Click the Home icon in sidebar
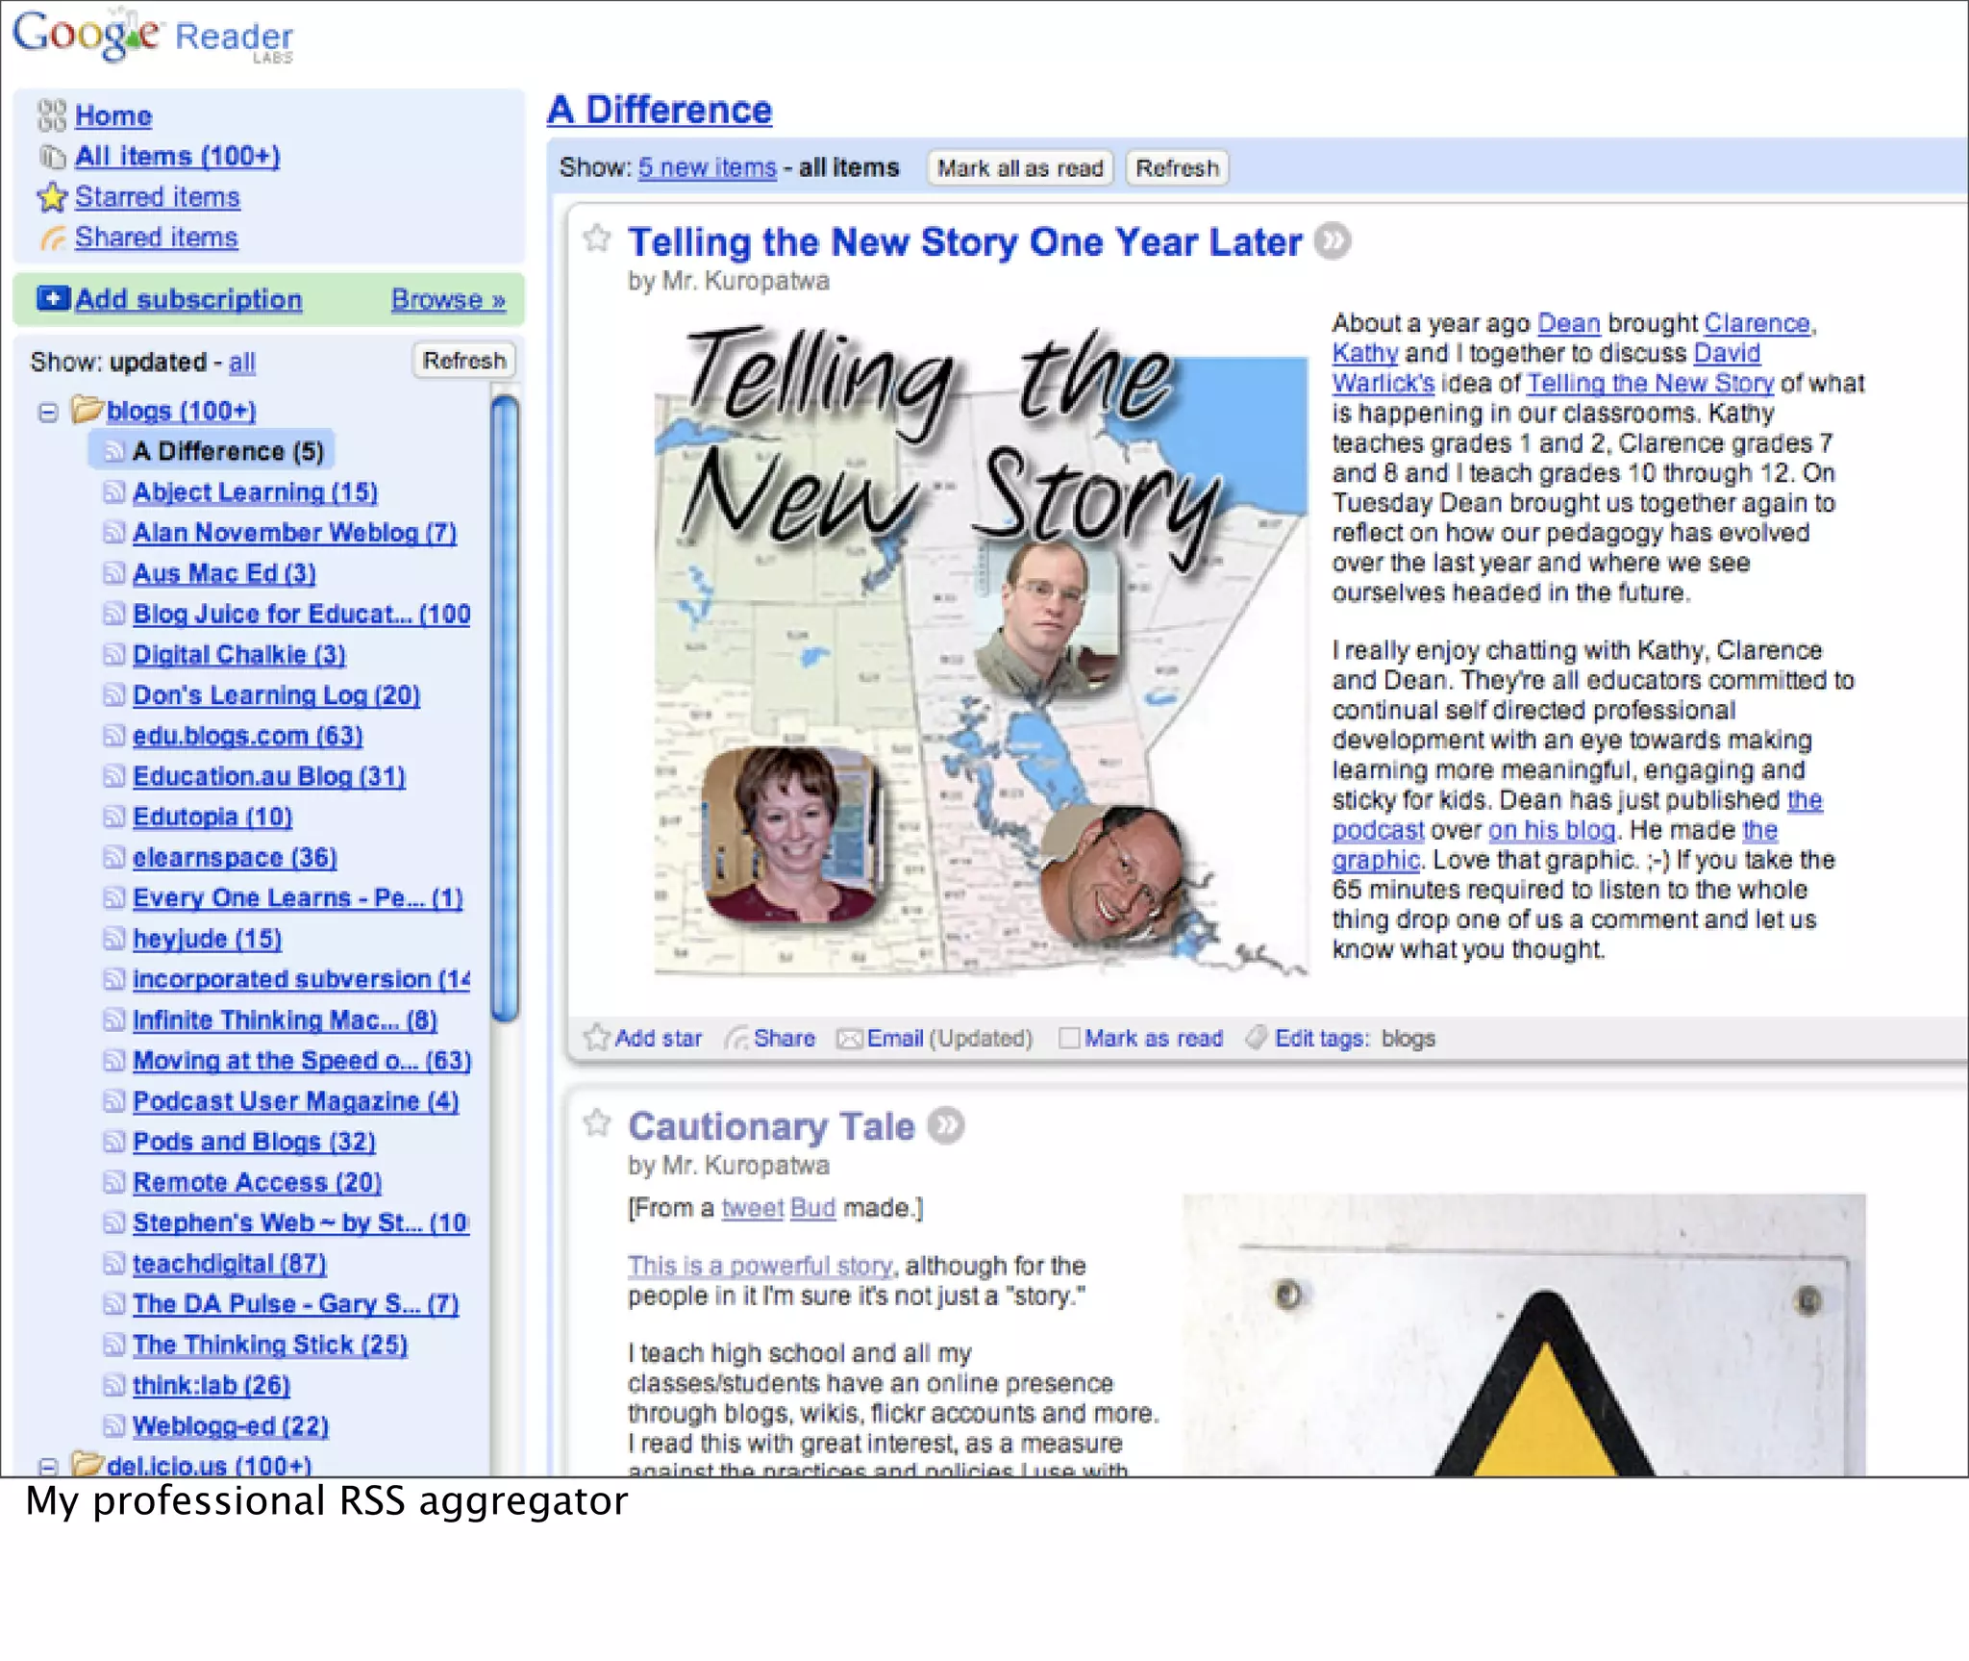 coord(52,115)
